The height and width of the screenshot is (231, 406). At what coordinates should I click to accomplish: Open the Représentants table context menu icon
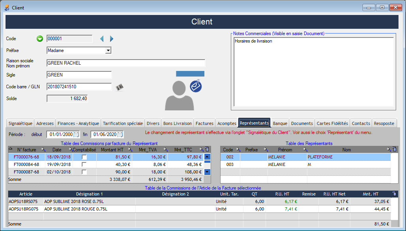click(x=394, y=149)
